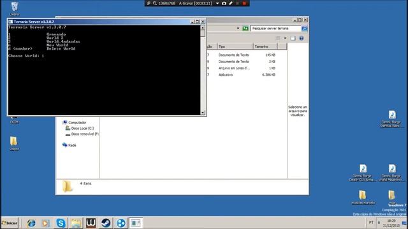This screenshot has height=229, width=408.
Task: Select the 145 KB Documento de Texto row
Action: click(x=241, y=55)
